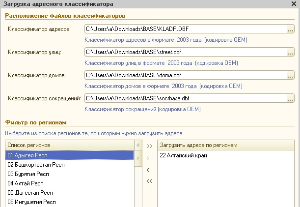Move all regions to load list (>>)
Viewport: 300px width, 207px height.
click(x=150, y=146)
